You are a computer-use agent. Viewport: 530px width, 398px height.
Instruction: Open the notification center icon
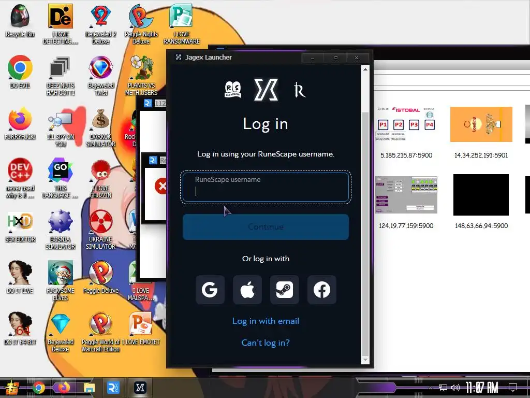(513, 388)
